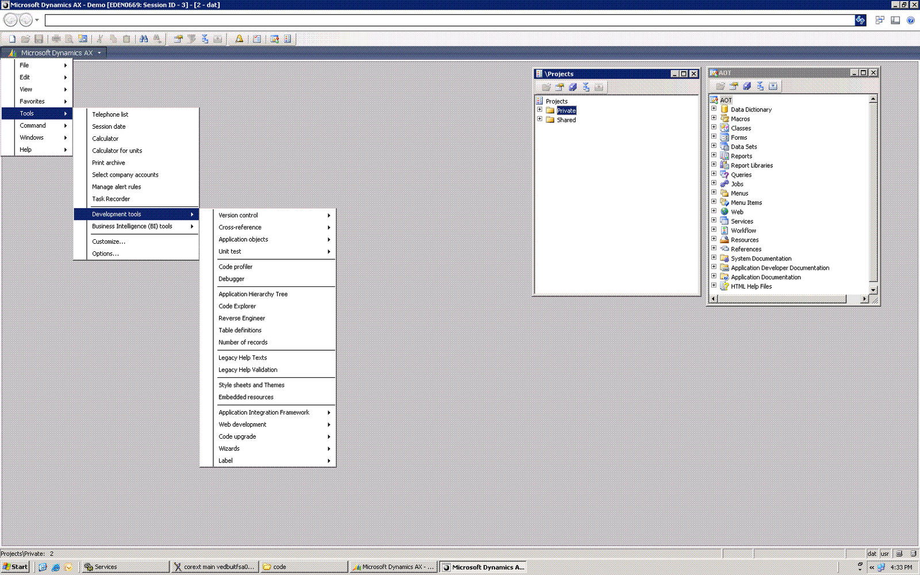This screenshot has width=920, height=575.
Task: Choose Code profiler from Development tools
Action: [x=268, y=267]
